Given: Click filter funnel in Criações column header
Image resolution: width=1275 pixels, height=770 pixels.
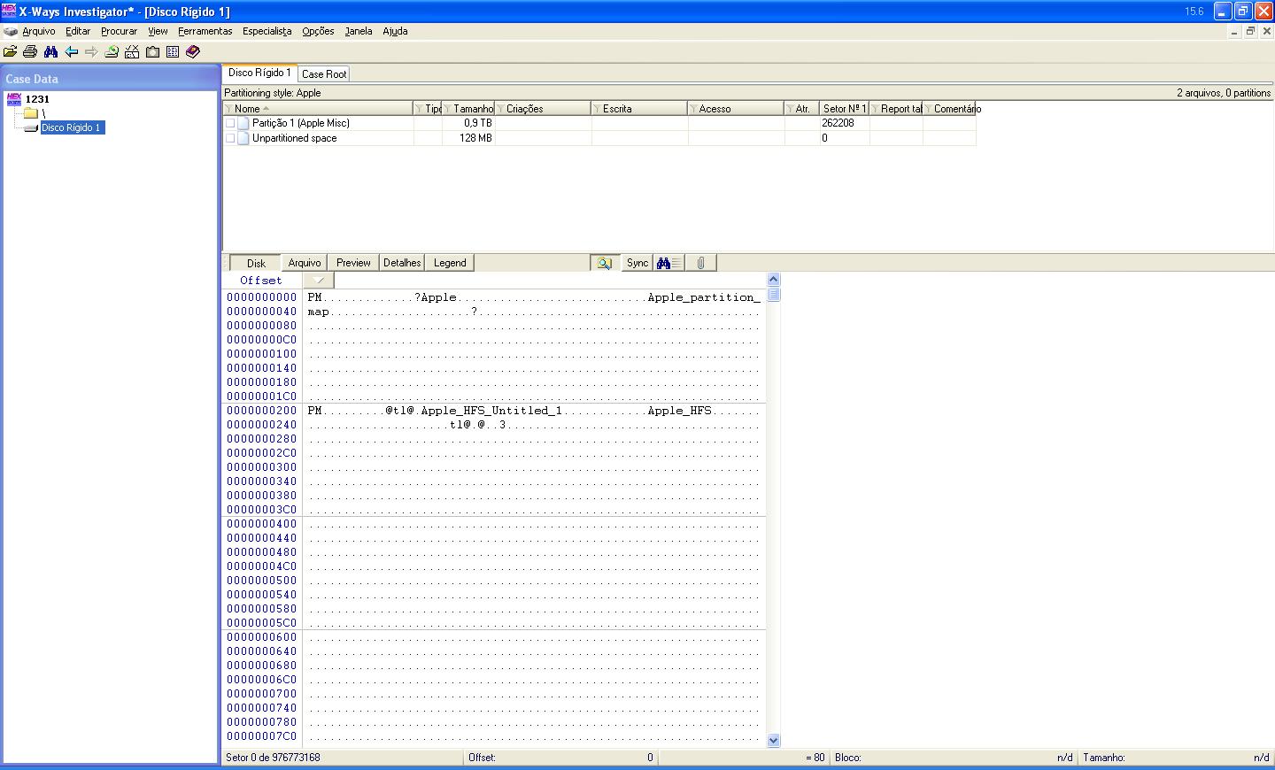Looking at the screenshot, I should [500, 109].
